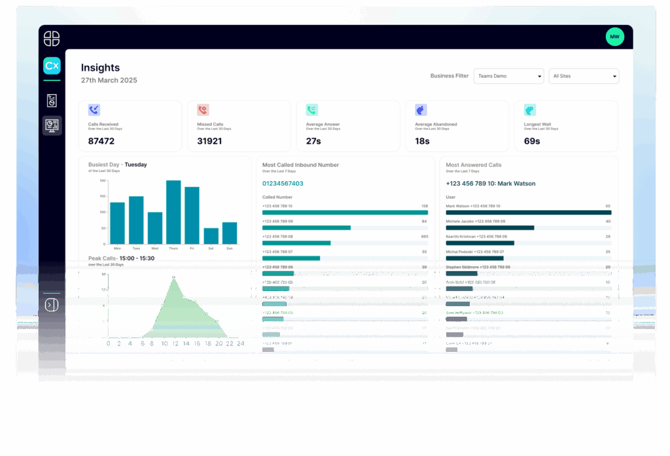Screen dimensions: 670x456
Task: Click the Wed bar in Busiest Day chart
Action: 155,228
